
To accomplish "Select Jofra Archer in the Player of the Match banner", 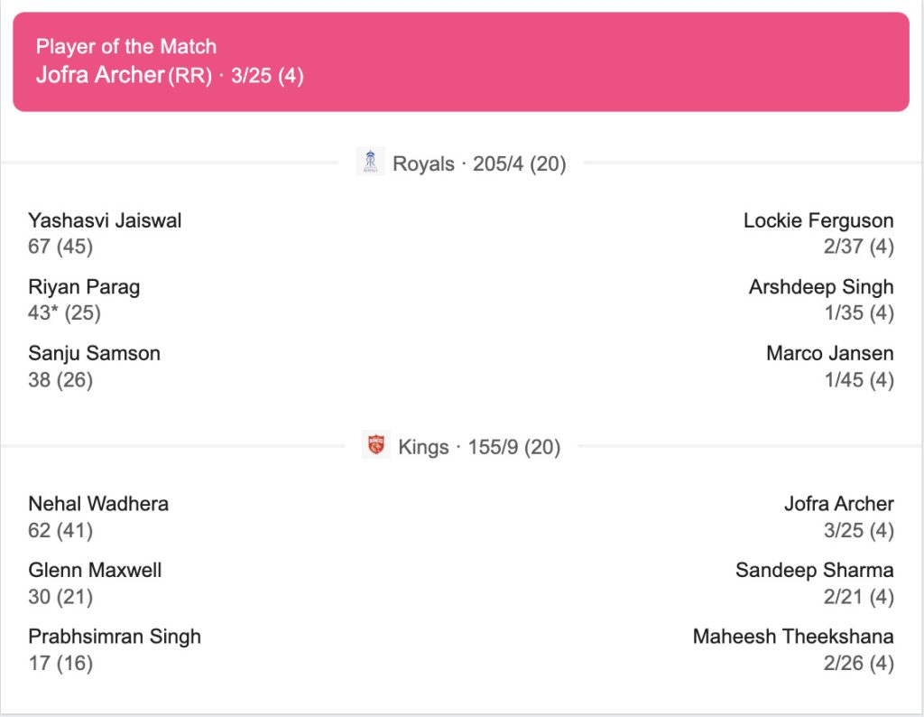I will click(x=99, y=75).
